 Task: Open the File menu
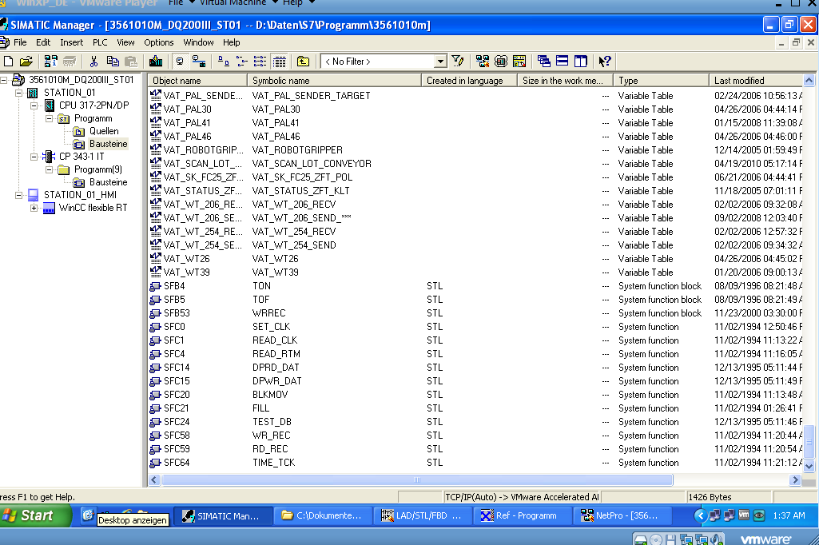coord(20,42)
